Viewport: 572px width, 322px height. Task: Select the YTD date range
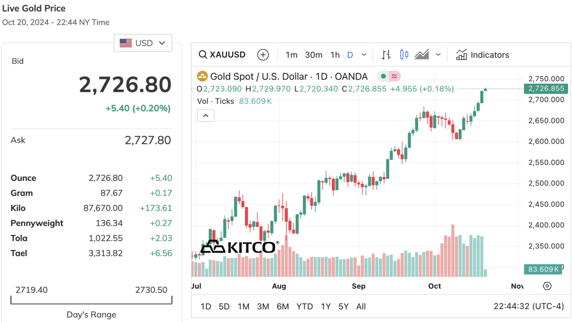point(305,306)
